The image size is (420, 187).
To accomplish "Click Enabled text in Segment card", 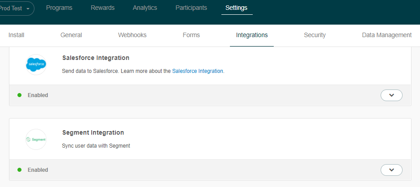I will [x=38, y=170].
